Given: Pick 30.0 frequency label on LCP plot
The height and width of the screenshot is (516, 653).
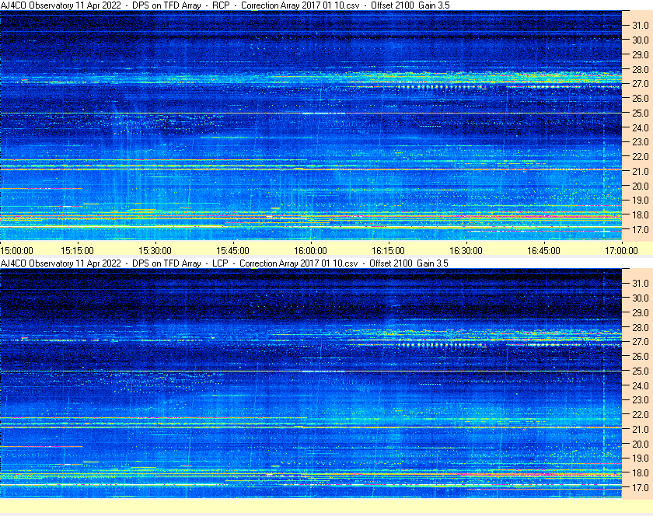Looking at the screenshot, I should pos(641,298).
